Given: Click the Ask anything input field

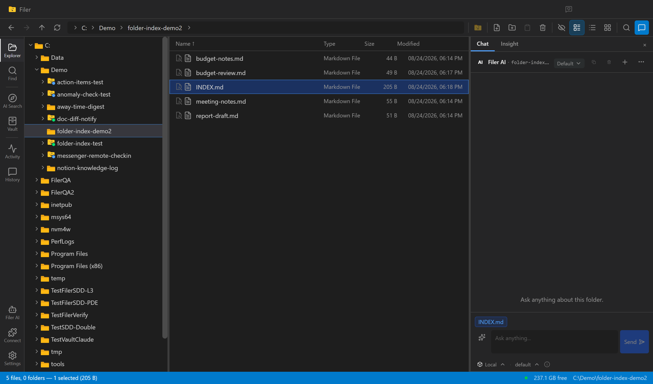Looking at the screenshot, I should tap(554, 342).
